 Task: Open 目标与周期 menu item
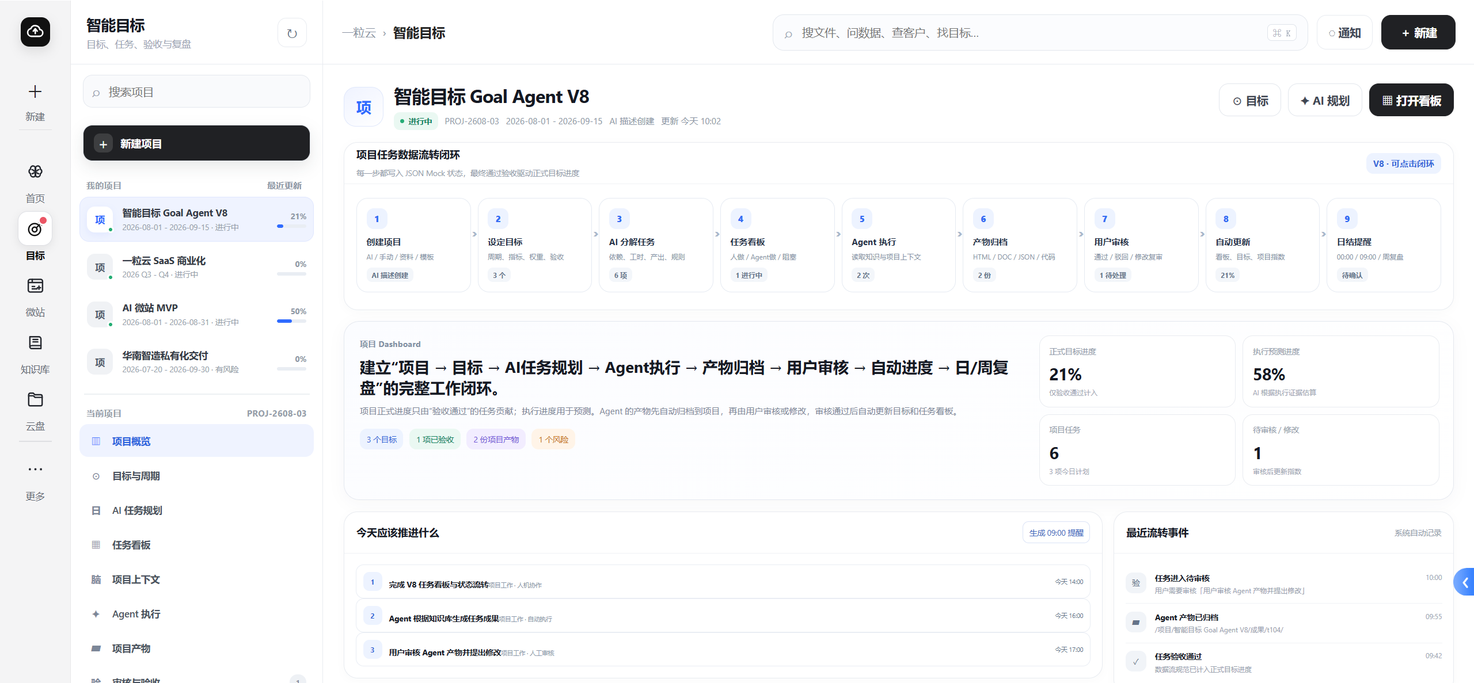pyautogui.click(x=196, y=476)
